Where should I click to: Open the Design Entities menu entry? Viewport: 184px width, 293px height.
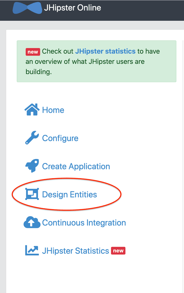[x=70, y=194]
